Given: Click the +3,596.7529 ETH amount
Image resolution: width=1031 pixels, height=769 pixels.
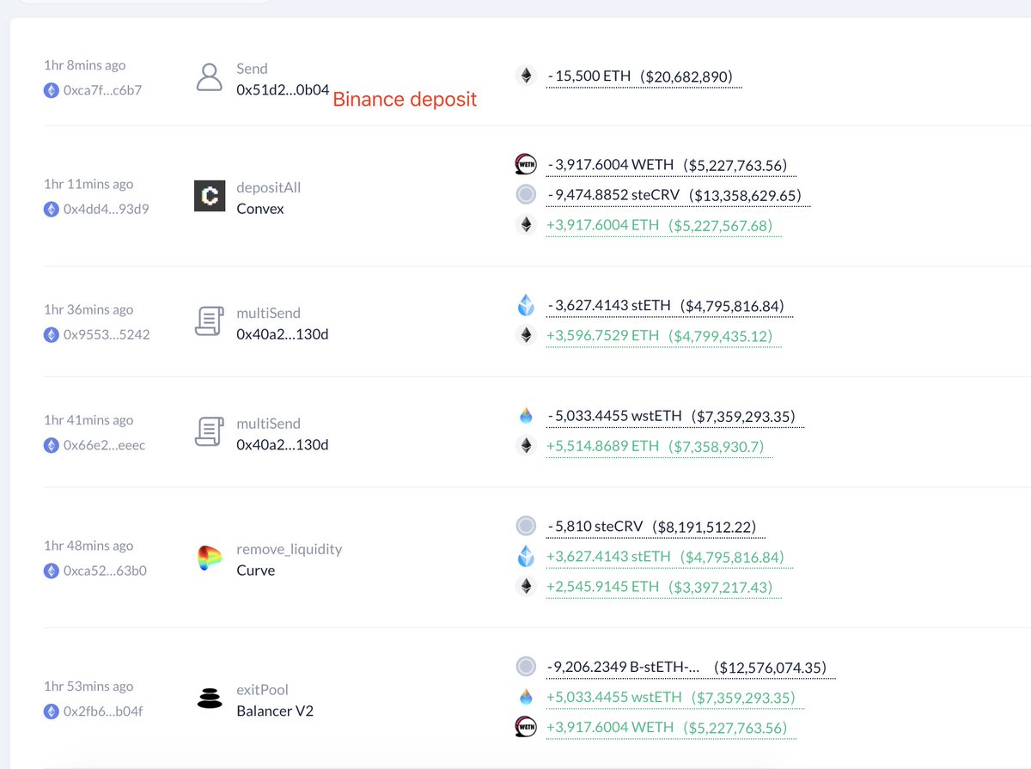Looking at the screenshot, I should click(x=603, y=336).
